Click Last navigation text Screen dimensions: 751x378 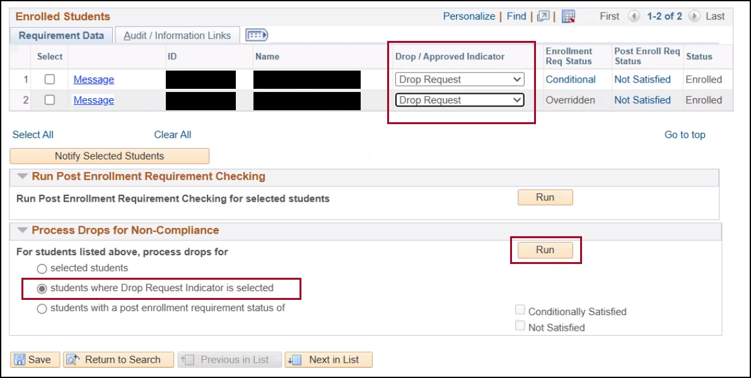tap(715, 16)
